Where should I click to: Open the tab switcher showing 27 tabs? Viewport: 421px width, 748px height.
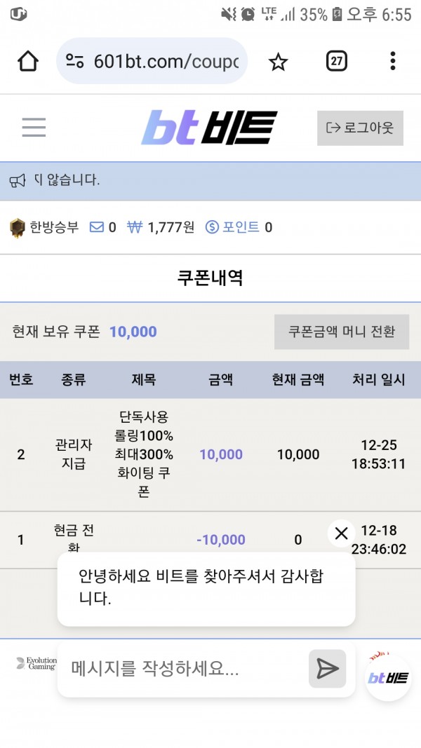[x=337, y=61]
